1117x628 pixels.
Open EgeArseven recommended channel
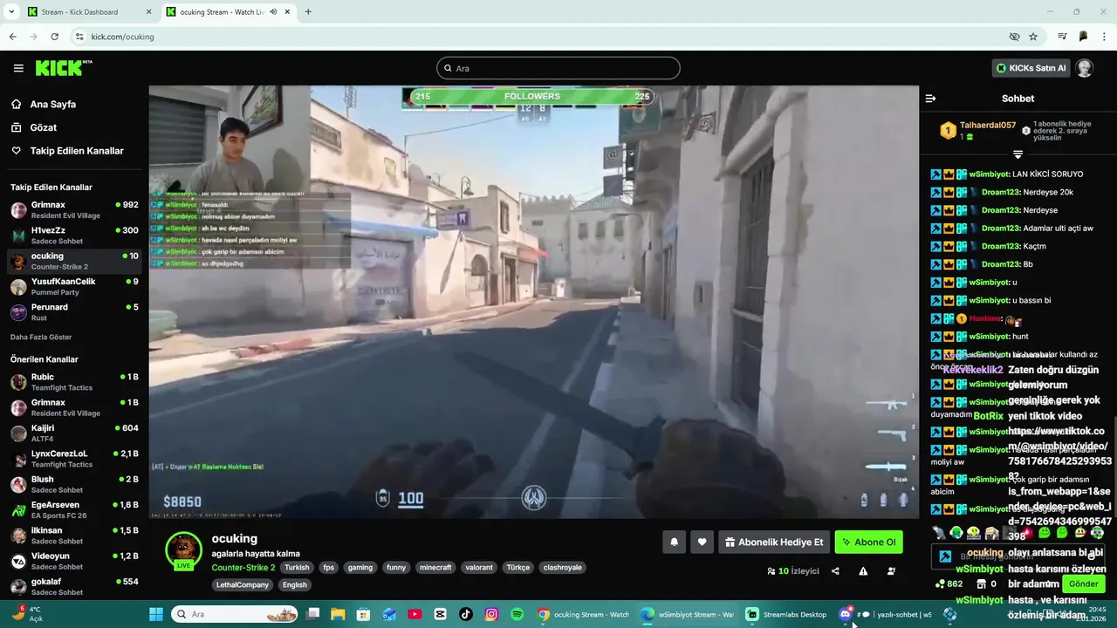(74, 509)
